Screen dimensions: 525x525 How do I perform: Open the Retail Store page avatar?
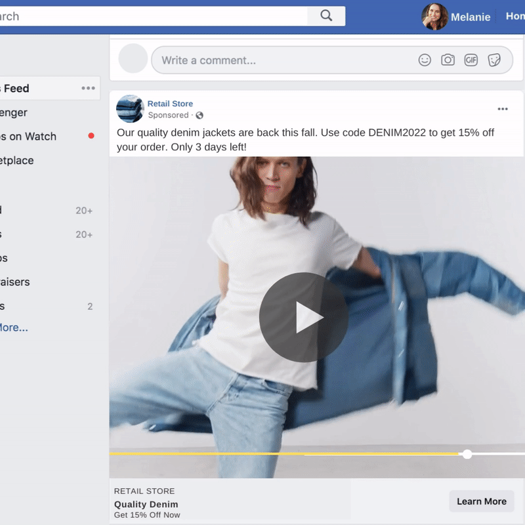coord(130,109)
